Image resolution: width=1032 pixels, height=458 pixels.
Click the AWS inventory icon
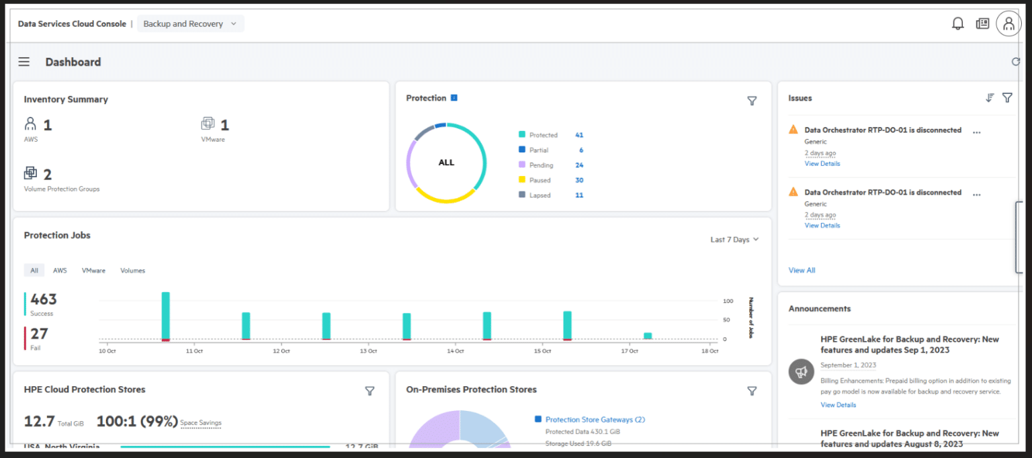coord(30,124)
